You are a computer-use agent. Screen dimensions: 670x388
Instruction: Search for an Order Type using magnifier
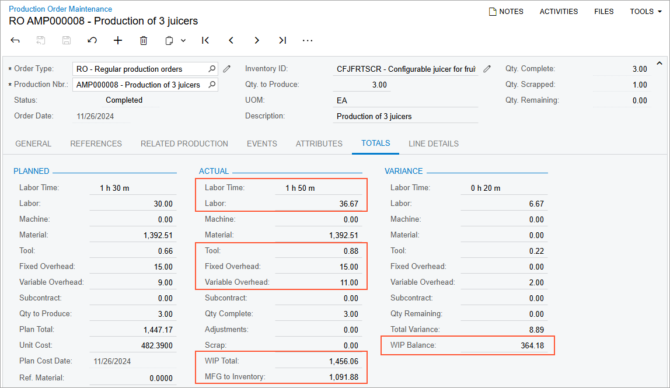point(212,69)
